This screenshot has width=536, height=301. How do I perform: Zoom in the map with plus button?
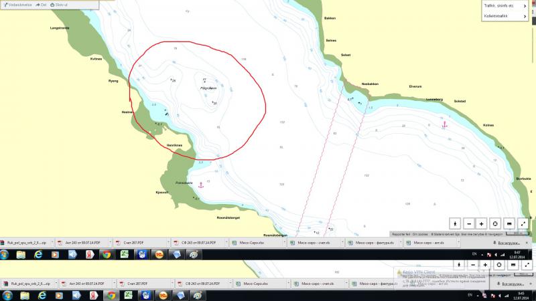[x=482, y=223]
